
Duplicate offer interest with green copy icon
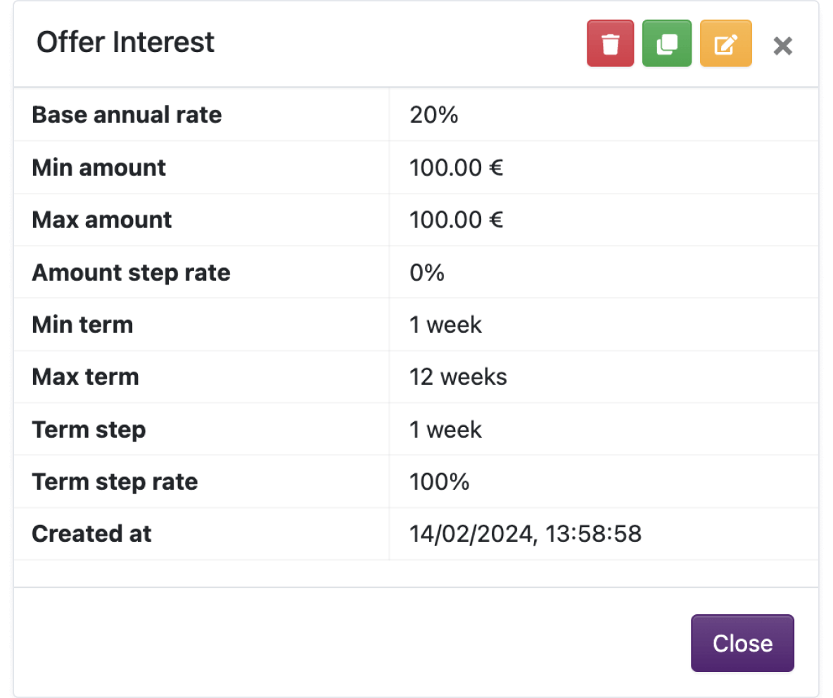click(x=667, y=44)
